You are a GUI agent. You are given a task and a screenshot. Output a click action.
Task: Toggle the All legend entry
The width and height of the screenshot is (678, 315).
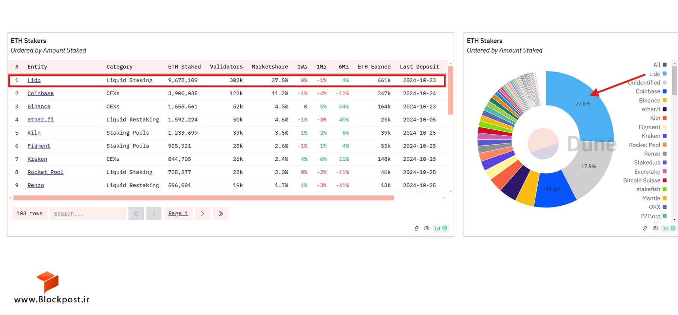coord(660,65)
